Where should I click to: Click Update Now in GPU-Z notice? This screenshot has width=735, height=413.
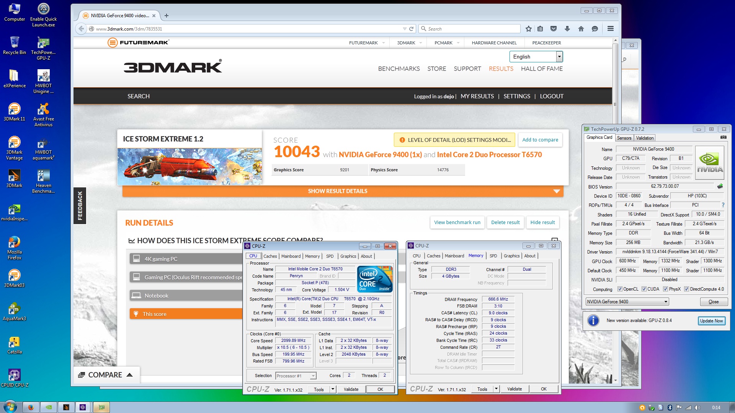pos(711,321)
